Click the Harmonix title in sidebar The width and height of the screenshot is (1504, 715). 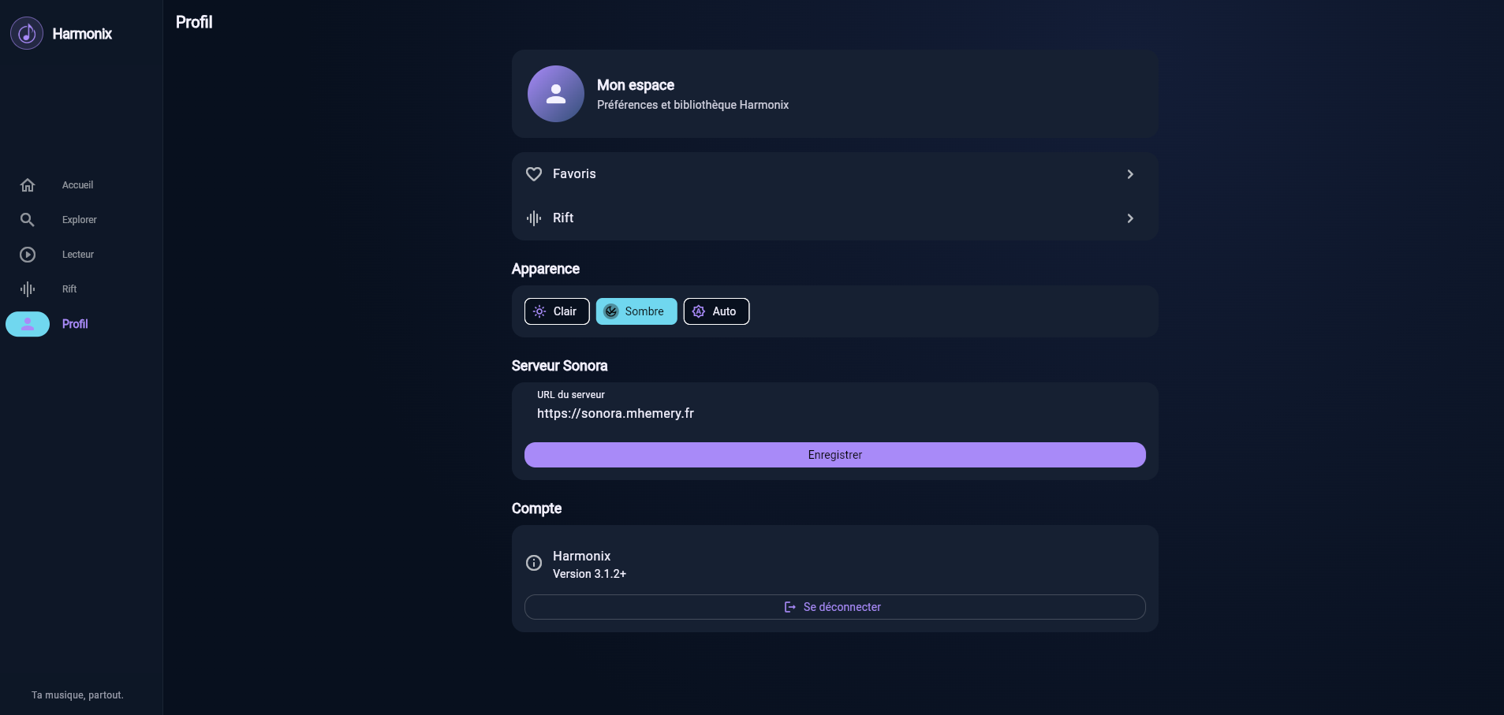(x=82, y=34)
